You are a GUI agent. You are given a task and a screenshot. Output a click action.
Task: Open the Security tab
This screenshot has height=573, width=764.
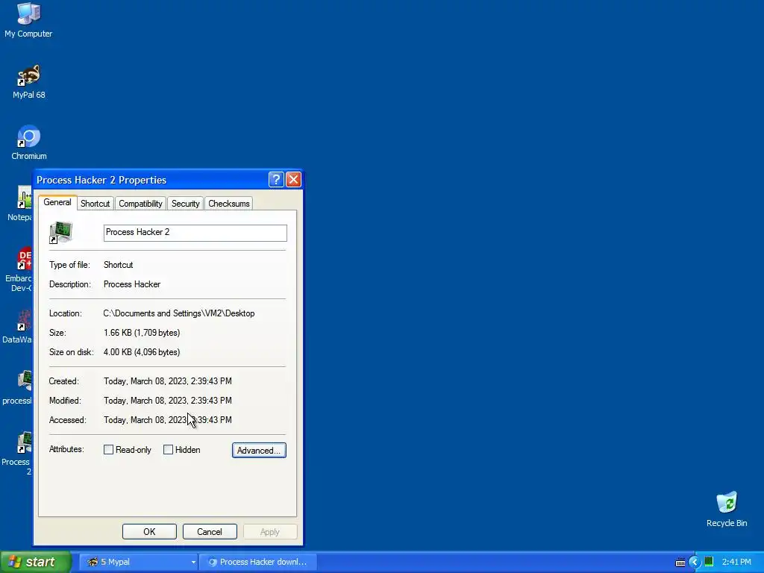186,204
